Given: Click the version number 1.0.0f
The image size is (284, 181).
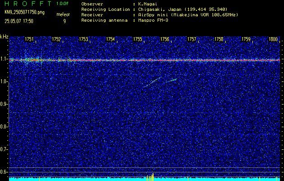Looking at the screenshot, I should (62, 4).
